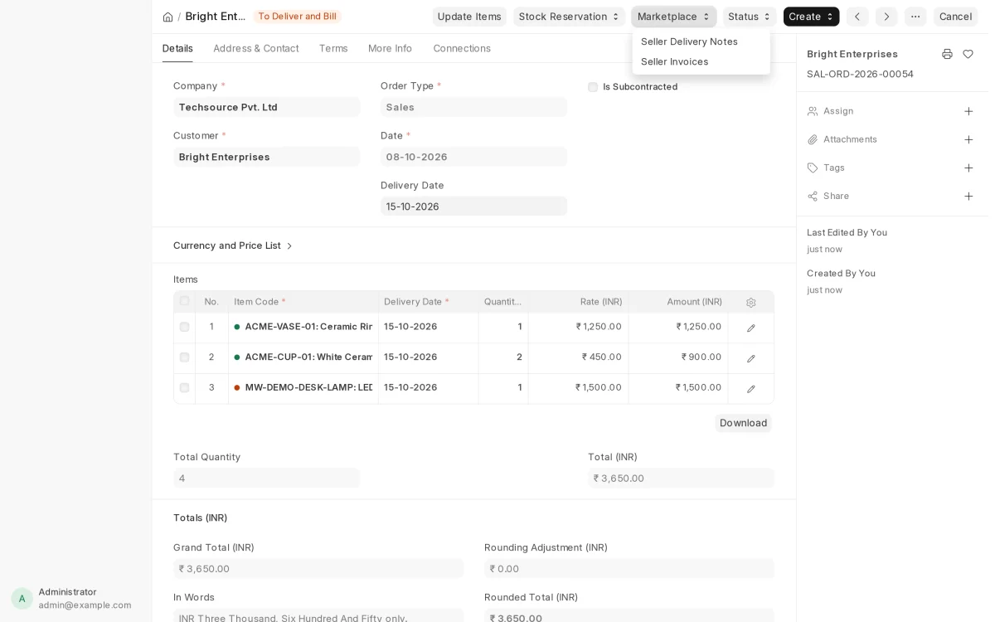
Task: Toggle Is Subcontracted checkbox
Action: pos(593,87)
